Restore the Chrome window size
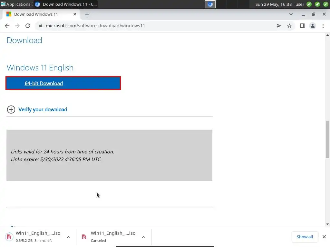Screen dimensions: 330x247 click(x=314, y=14)
